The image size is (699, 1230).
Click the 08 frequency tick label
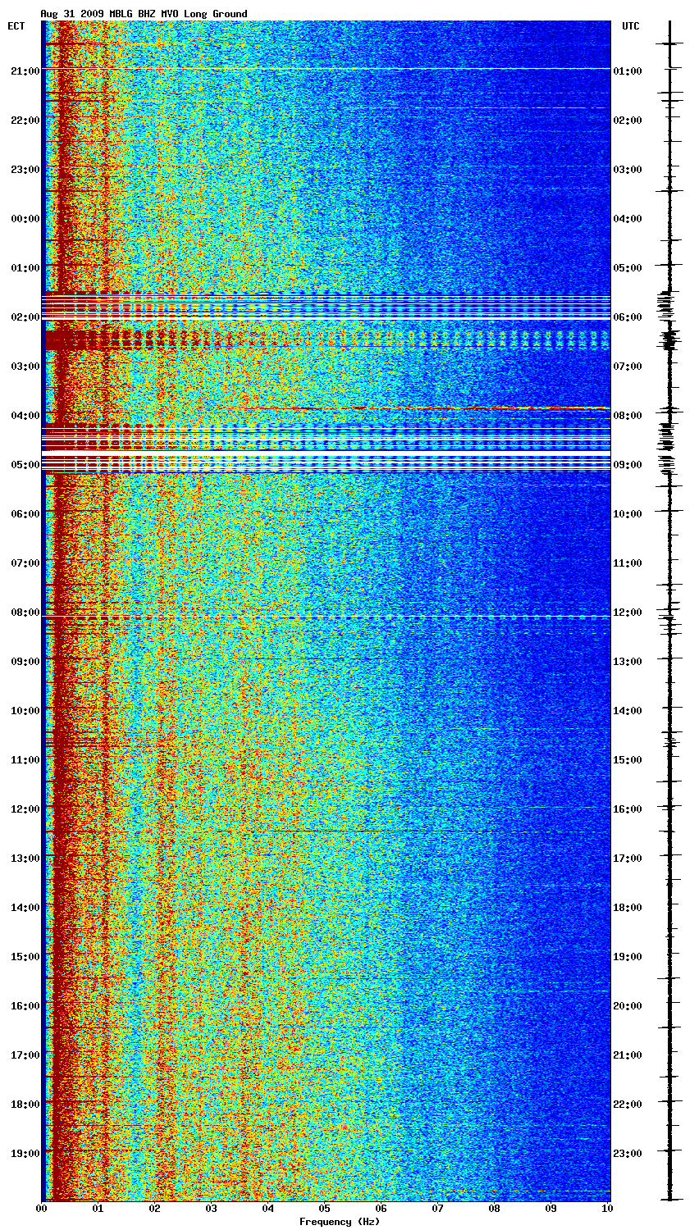pyautogui.click(x=495, y=1209)
